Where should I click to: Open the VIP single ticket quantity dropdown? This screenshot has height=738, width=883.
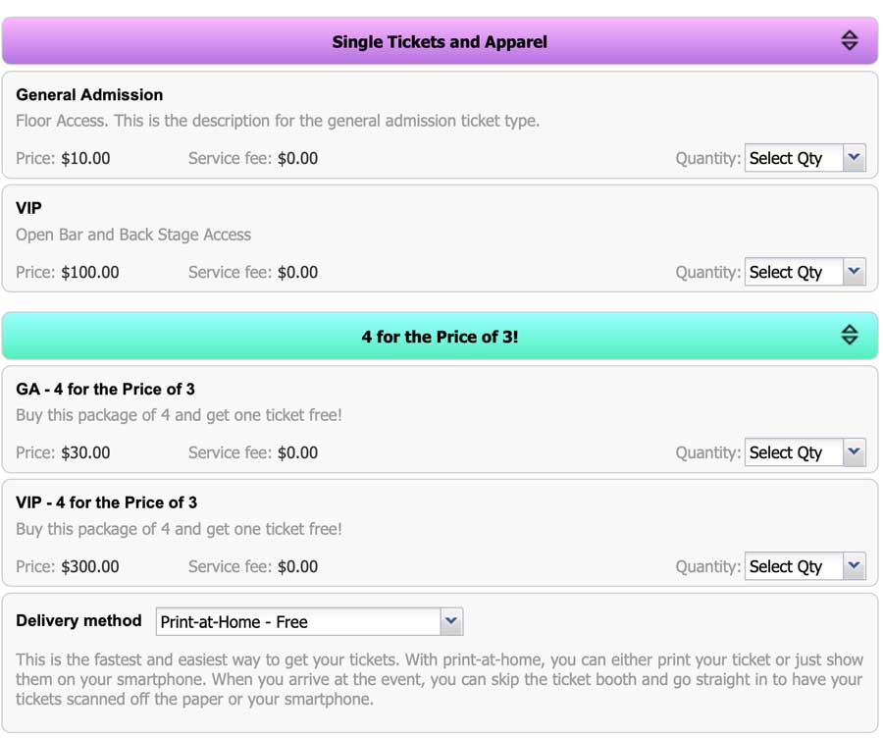[x=805, y=272]
